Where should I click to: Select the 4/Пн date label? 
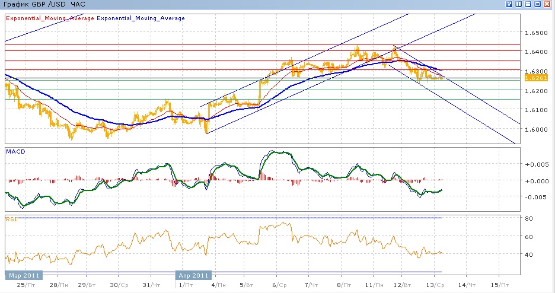pos(218,285)
